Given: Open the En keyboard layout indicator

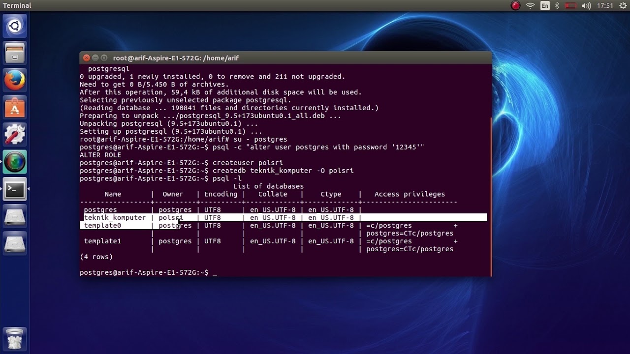Looking at the screenshot, I should [545, 6].
